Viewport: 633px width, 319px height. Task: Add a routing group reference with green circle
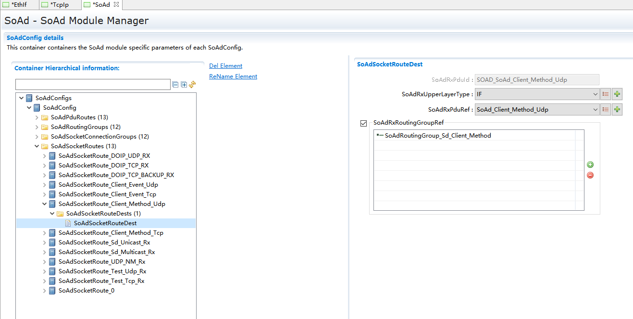590,165
